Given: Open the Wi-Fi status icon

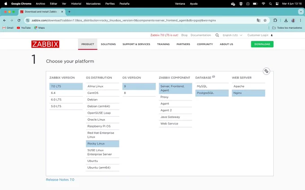Looking at the screenshot, I should [x=263, y=4].
